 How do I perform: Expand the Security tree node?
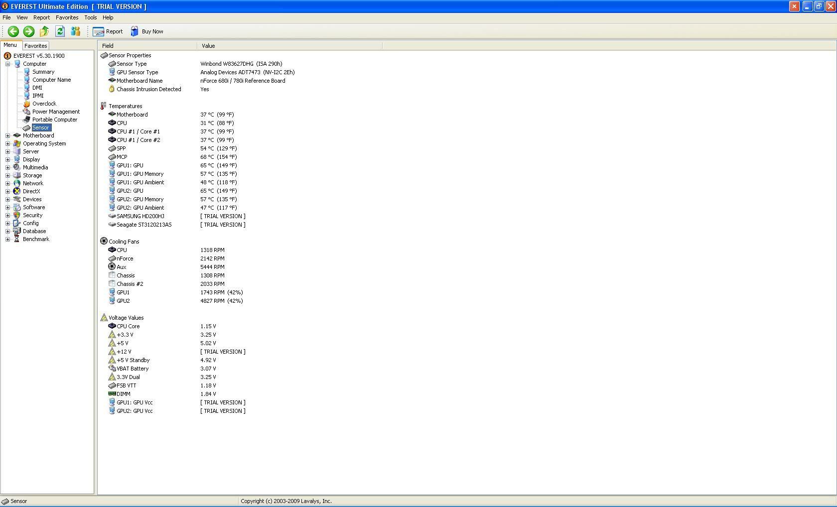(x=8, y=215)
